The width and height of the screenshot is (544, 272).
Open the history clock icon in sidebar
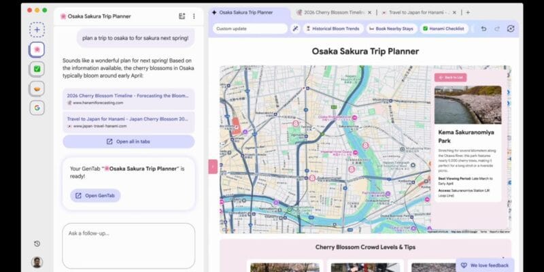37,244
